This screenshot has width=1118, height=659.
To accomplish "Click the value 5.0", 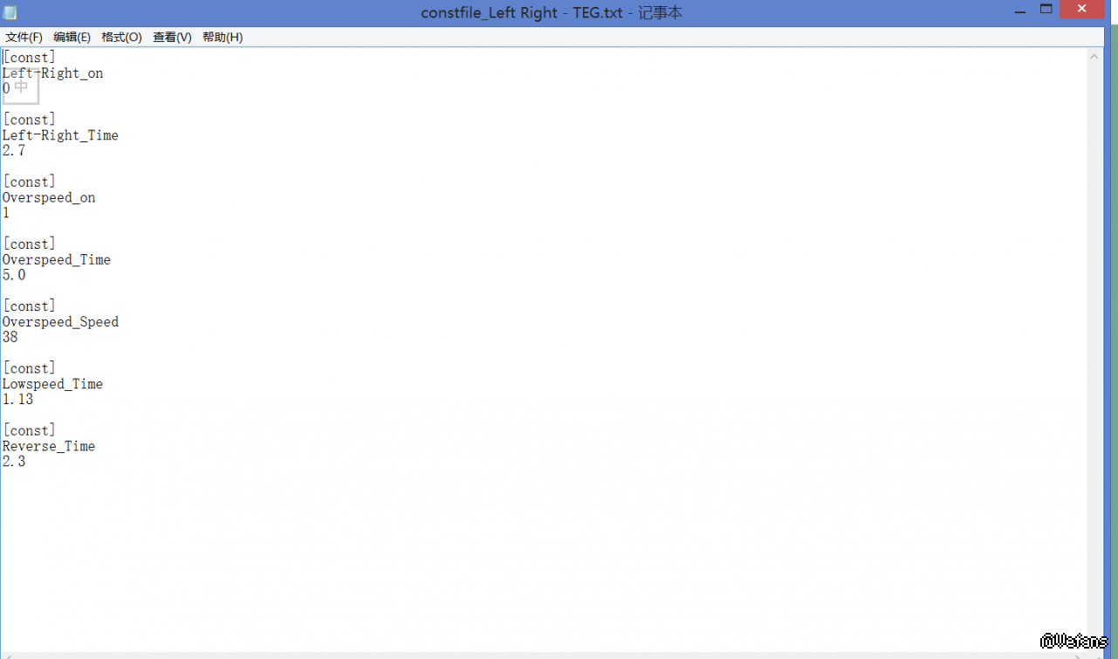I will tap(14, 275).
